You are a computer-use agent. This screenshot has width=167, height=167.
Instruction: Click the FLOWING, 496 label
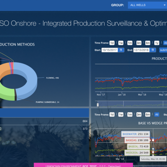tap(52, 78)
